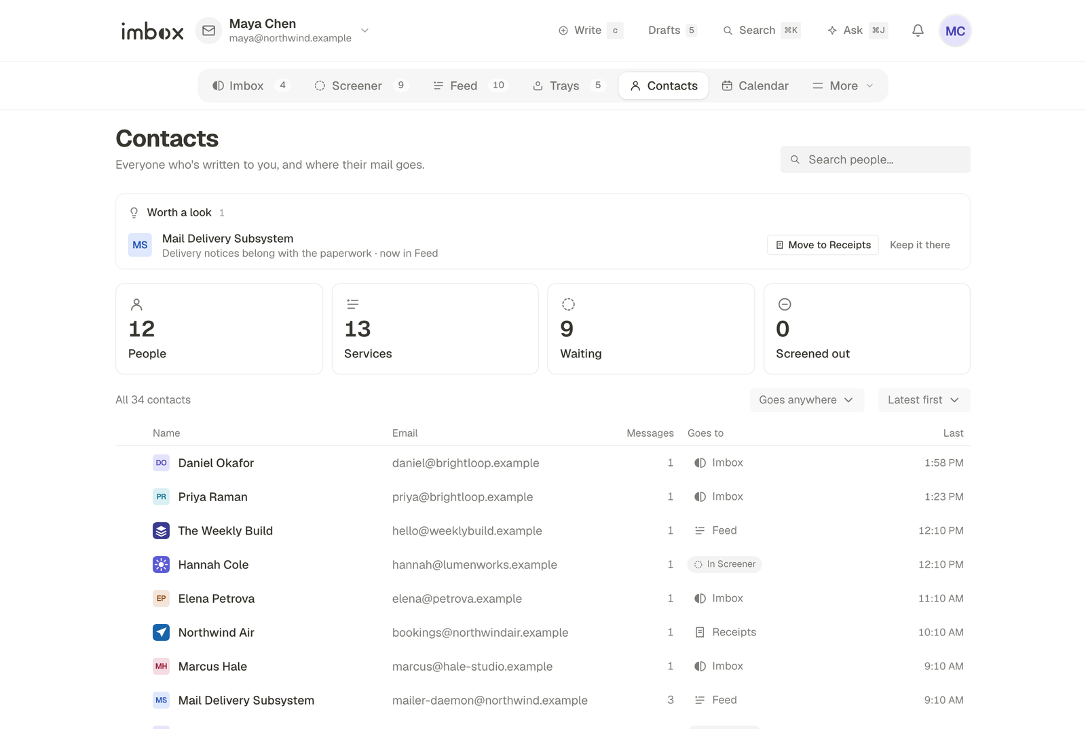Open the Latest first sort dropdown

[x=924, y=400]
